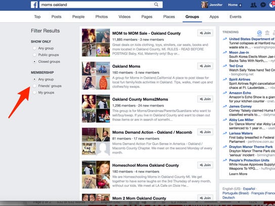The height and width of the screenshot is (206, 275).
Task: Switch to the Places tab
Action: [169, 17]
